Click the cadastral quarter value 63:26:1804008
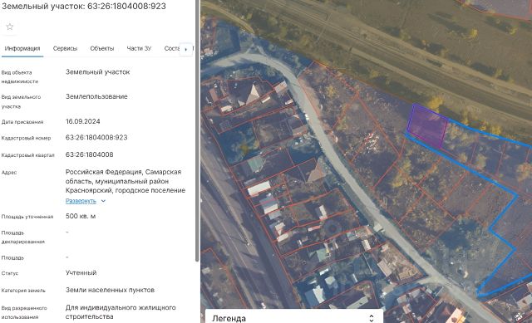532x323 pixels. click(90, 154)
